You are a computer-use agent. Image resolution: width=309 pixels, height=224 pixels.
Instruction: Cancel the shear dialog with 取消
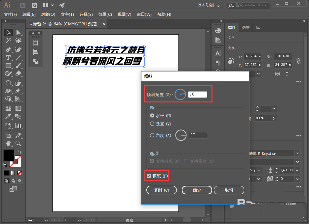(x=229, y=190)
